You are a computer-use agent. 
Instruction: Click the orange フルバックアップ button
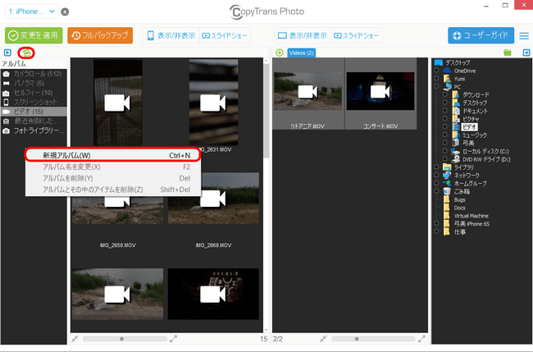[100, 35]
